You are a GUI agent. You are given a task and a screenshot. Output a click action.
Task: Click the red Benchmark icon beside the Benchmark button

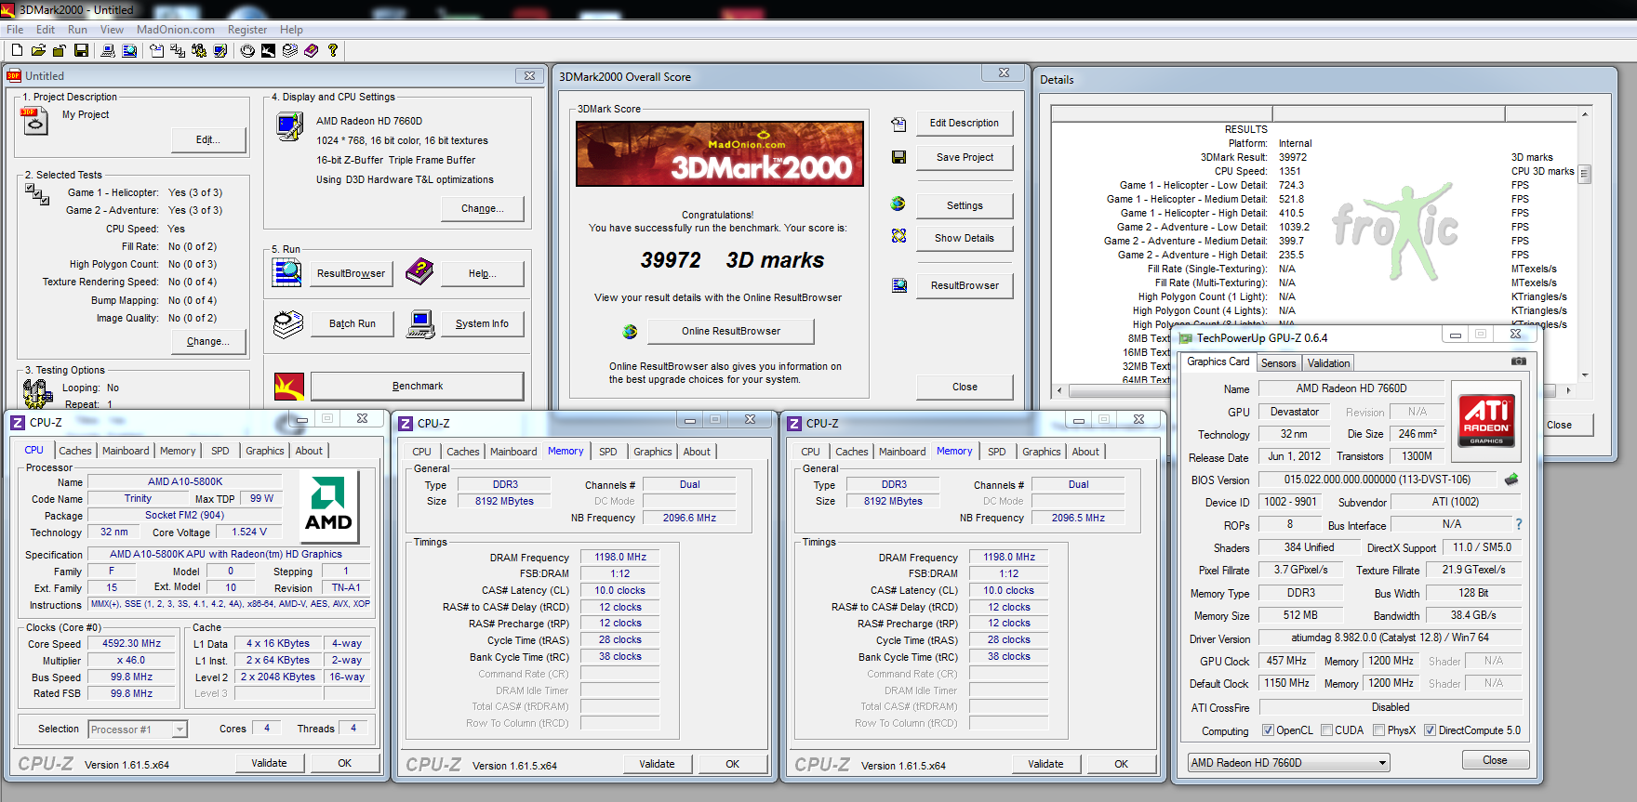coord(289,387)
